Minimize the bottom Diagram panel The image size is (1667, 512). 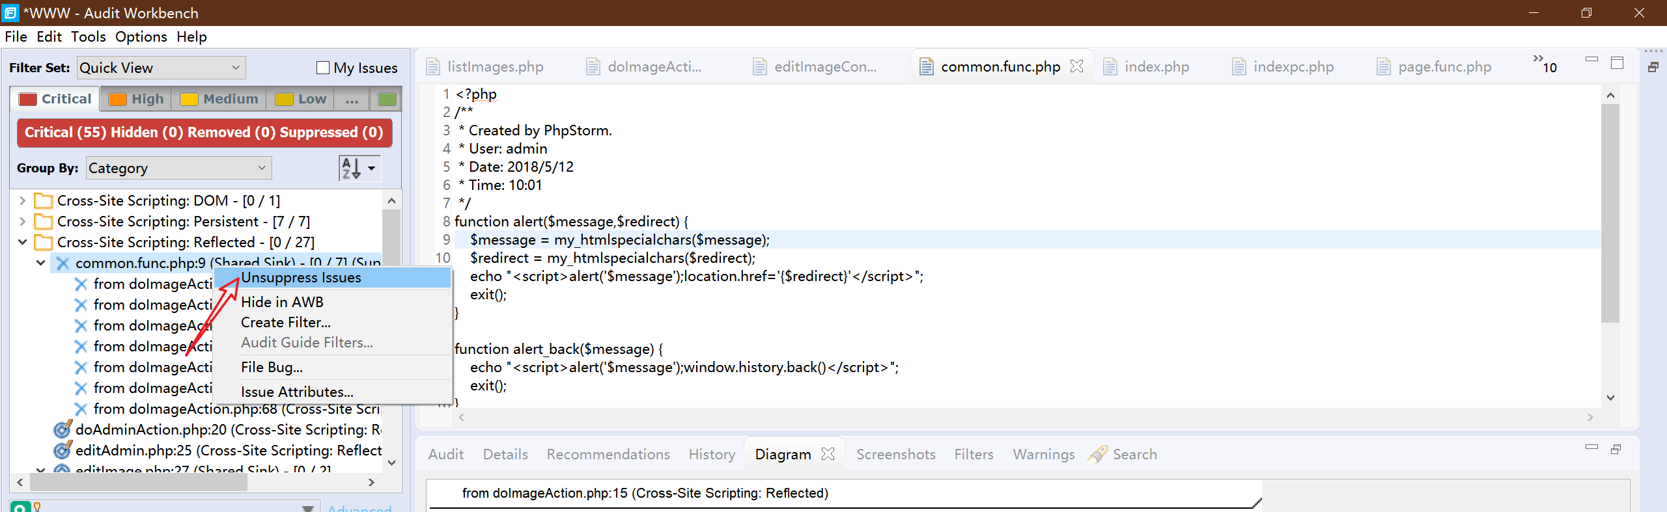pyautogui.click(x=1591, y=447)
